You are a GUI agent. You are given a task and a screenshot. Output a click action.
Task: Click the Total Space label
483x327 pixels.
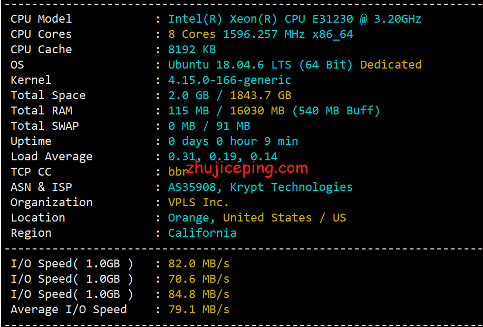pos(48,95)
